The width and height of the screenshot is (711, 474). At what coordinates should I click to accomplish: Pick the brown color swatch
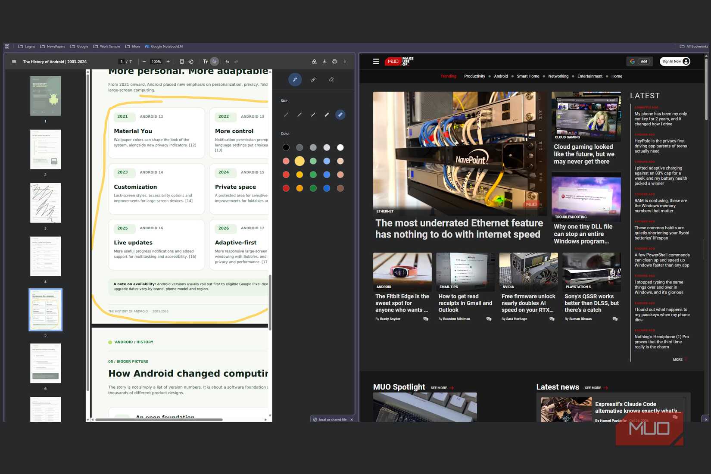pos(340,188)
